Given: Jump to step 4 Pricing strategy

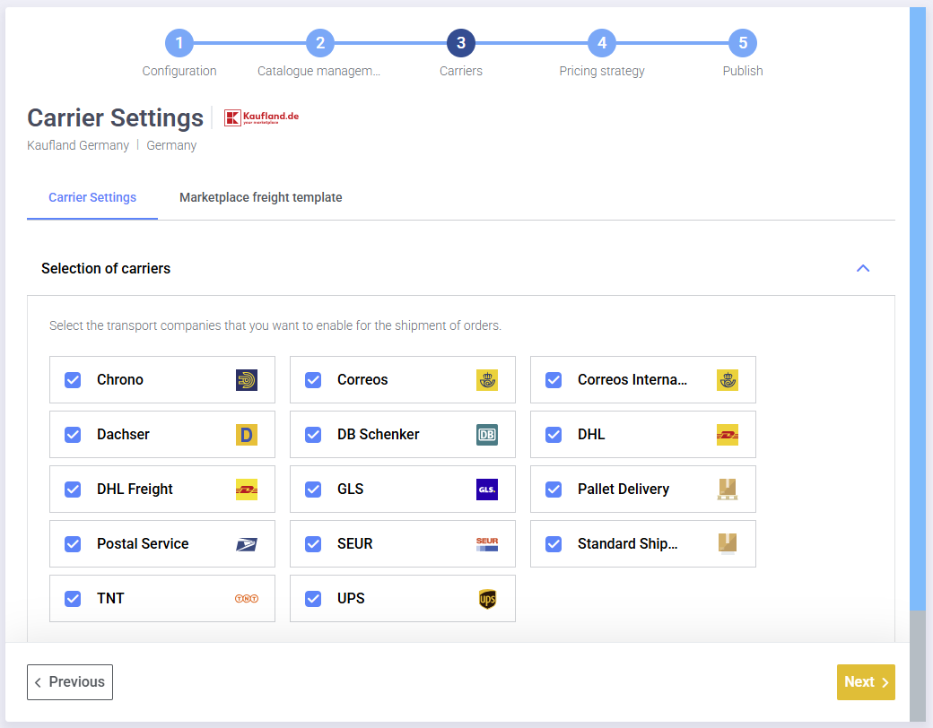Looking at the screenshot, I should point(602,43).
